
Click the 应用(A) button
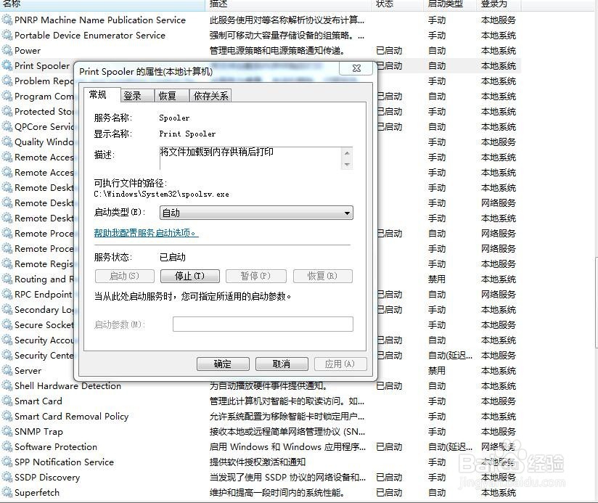click(x=340, y=364)
